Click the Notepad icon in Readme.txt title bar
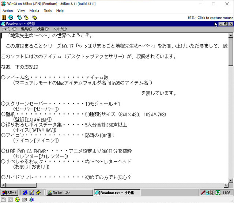The width and height of the screenshot is (234, 203). pos(3,24)
